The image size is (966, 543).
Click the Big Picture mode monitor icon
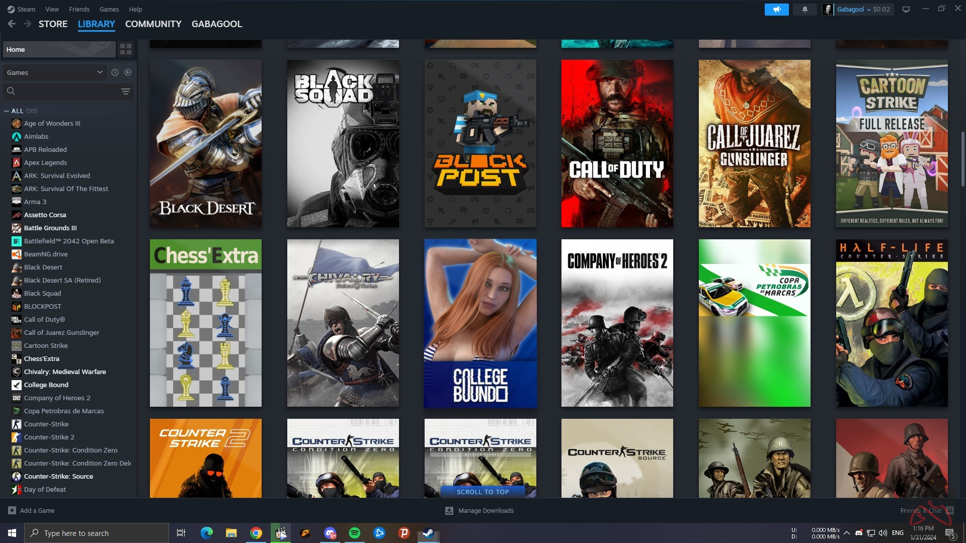(x=906, y=9)
